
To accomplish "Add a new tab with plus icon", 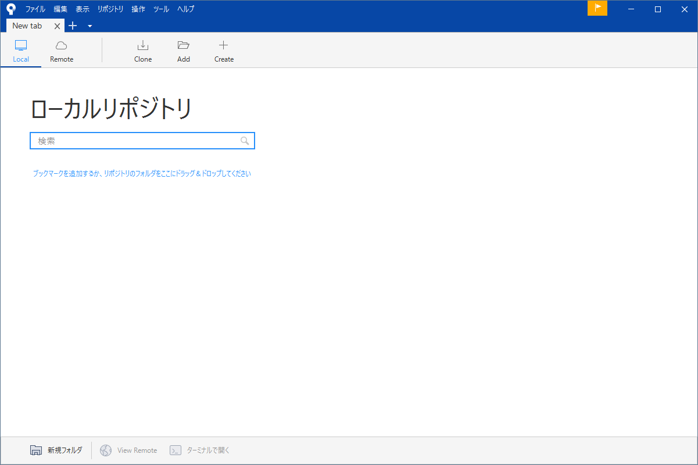I will point(73,26).
